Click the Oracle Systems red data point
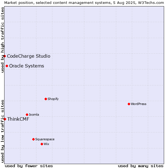 [x=7, y=66]
